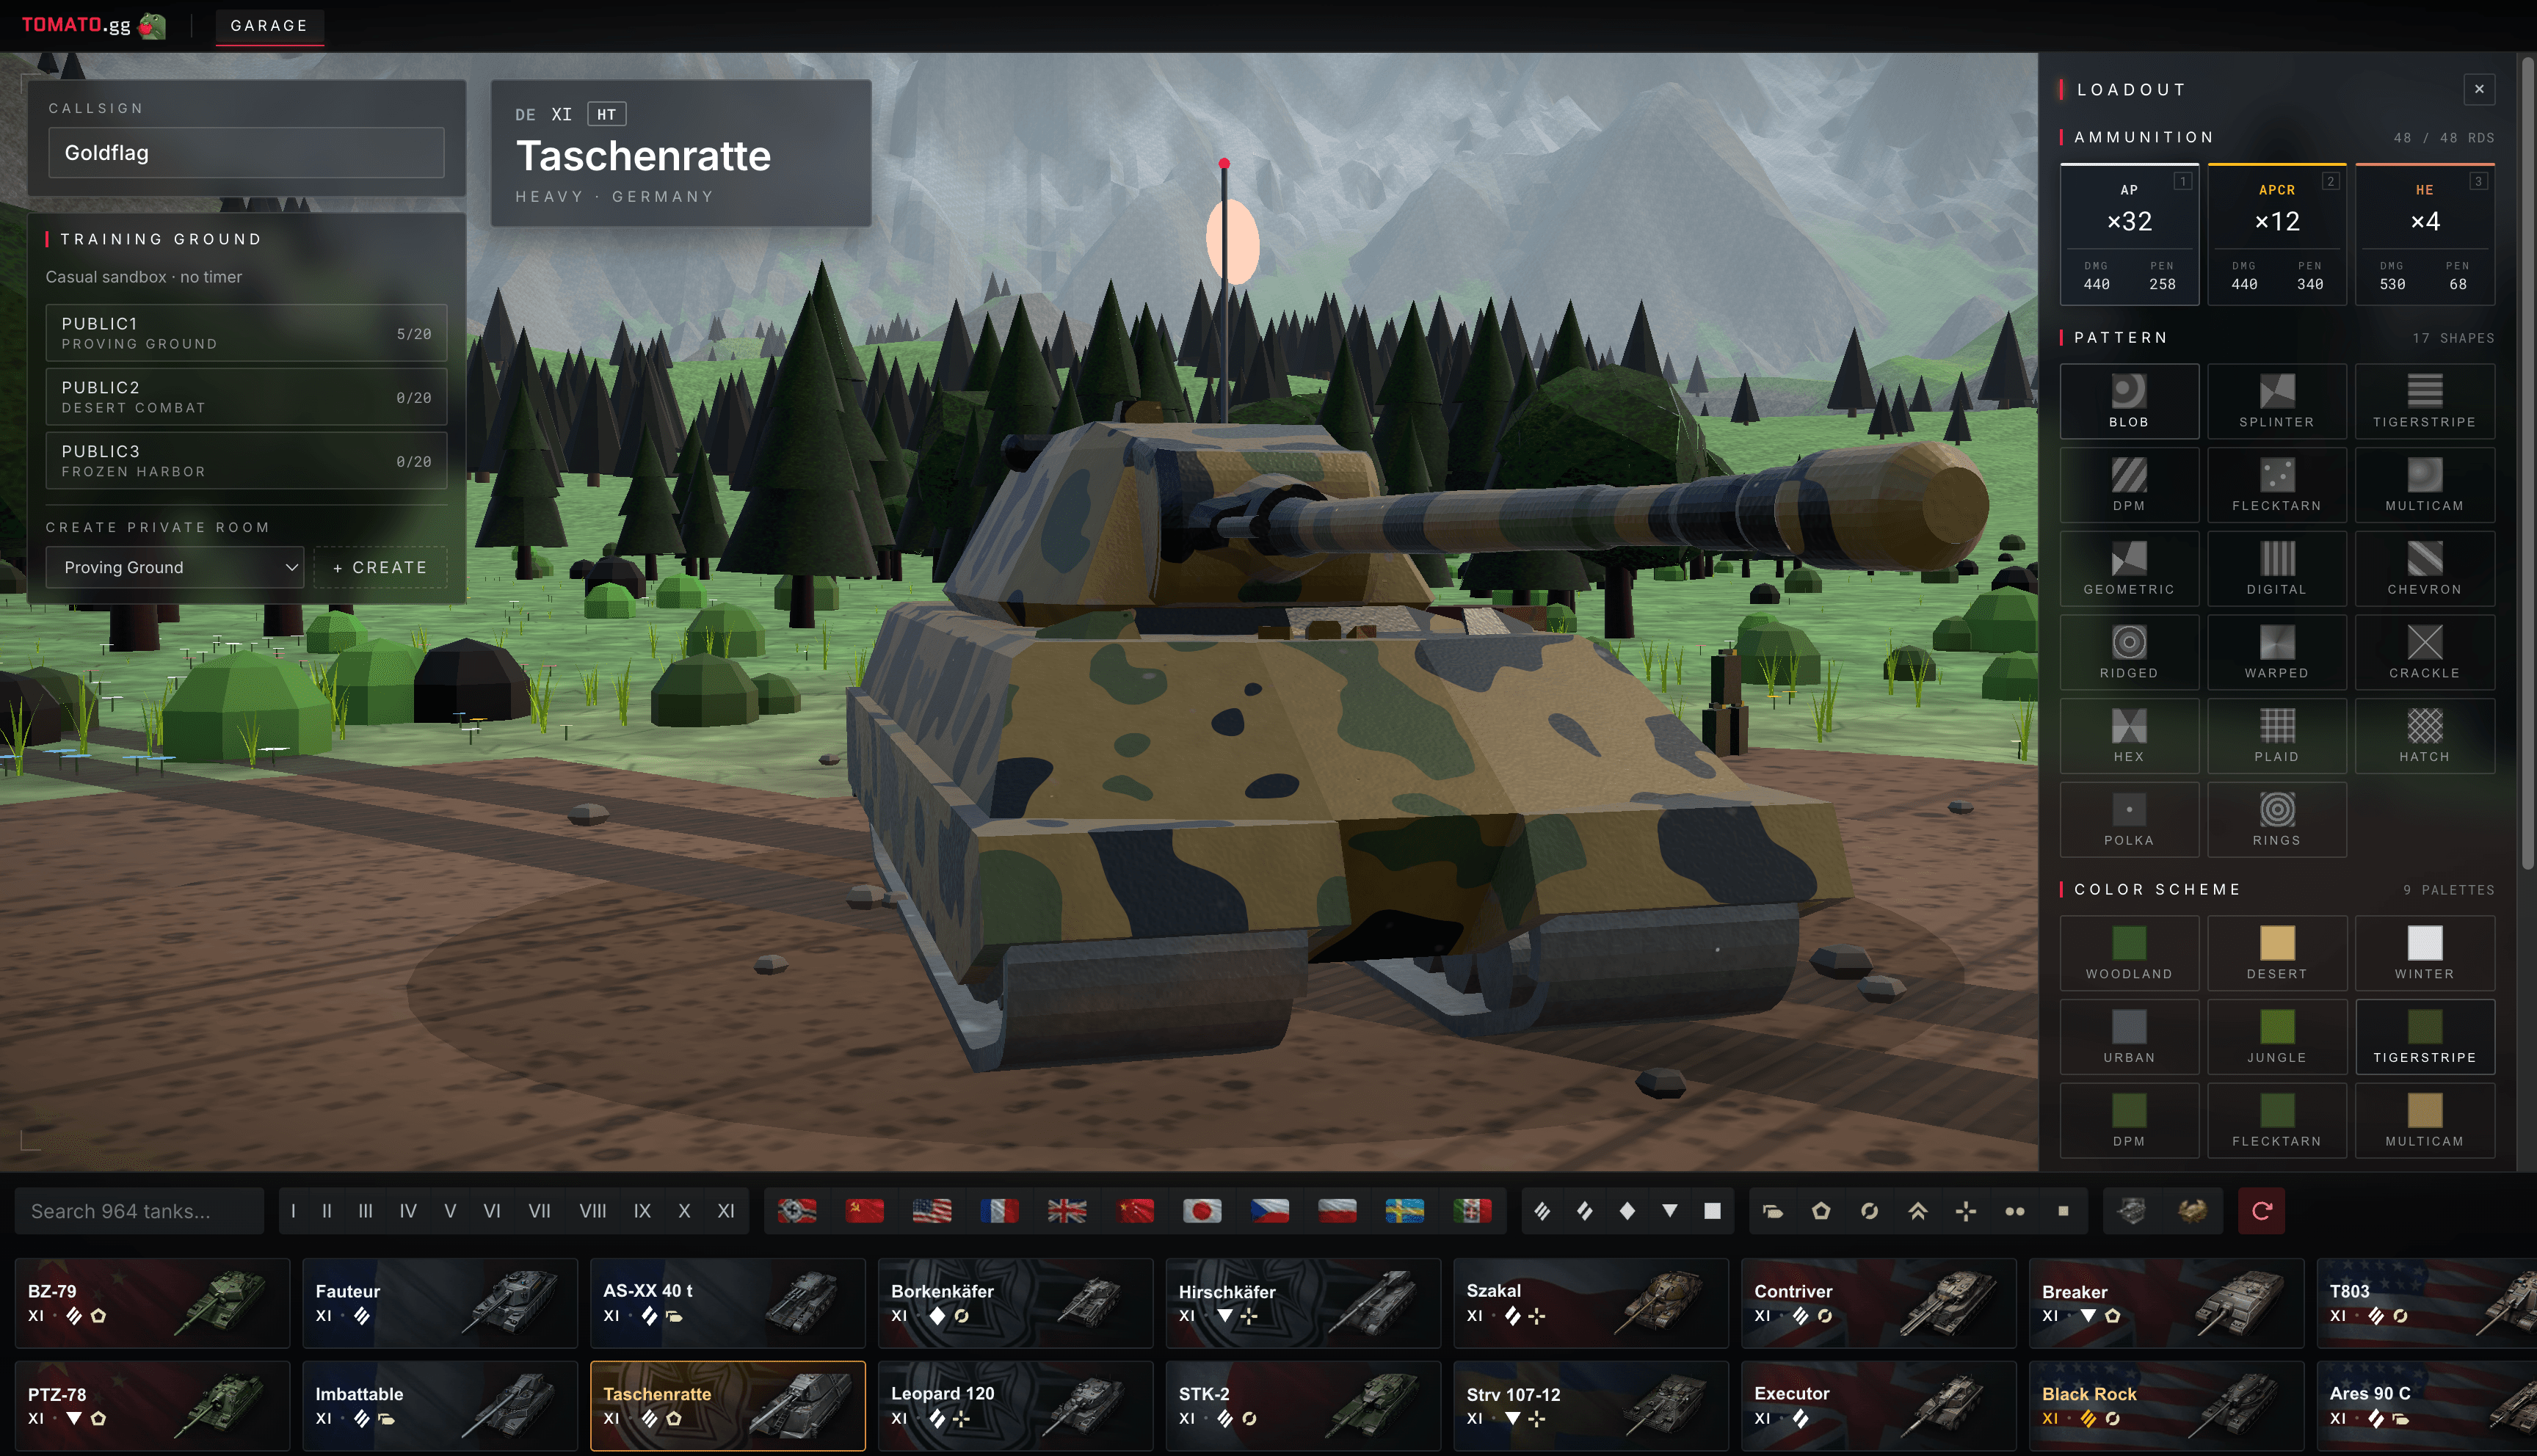Pick the Winter color scheme swatch

point(2424,952)
